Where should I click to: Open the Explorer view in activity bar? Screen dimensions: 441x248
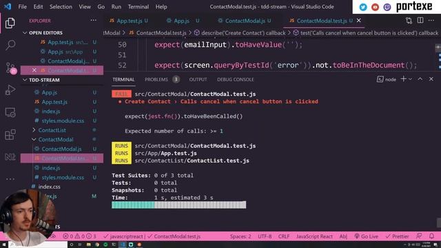pyautogui.click(x=10, y=23)
